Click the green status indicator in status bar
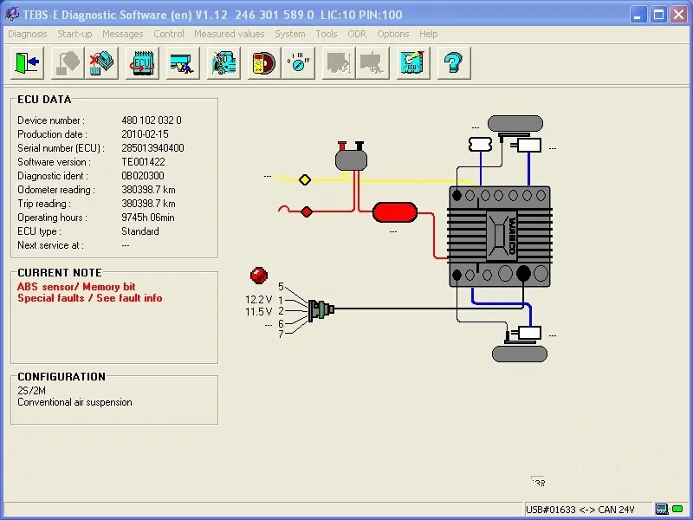Viewport: 693px width, 520px height. [x=677, y=510]
